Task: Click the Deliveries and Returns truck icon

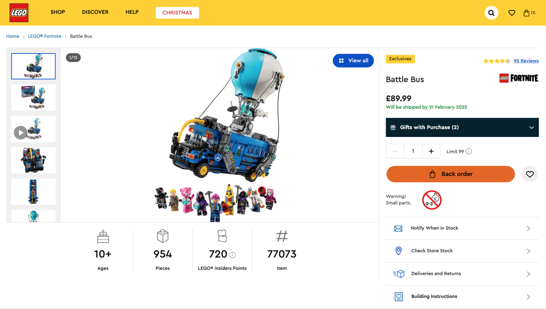Action: tap(398, 274)
